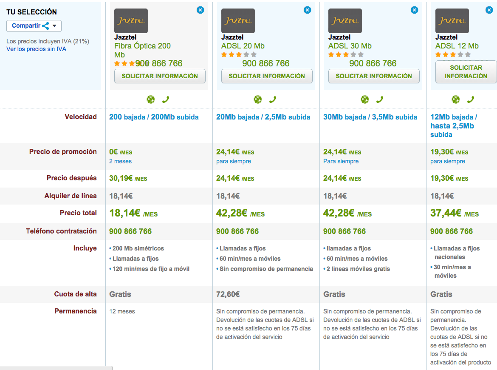Click the 120 min/mes de fijo a móvil feature

click(149, 269)
